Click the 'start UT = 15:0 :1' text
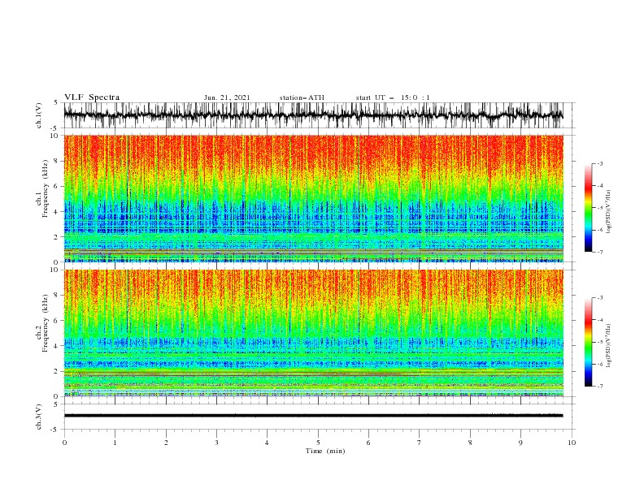 (x=393, y=97)
